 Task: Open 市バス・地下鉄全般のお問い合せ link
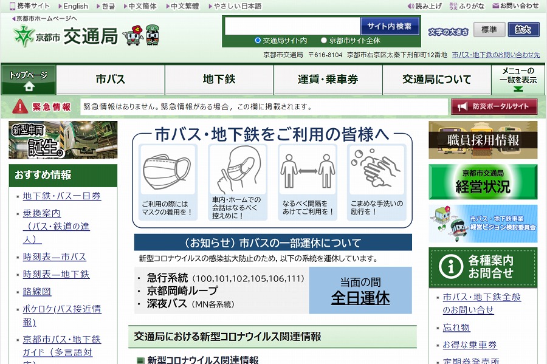tap(482, 303)
